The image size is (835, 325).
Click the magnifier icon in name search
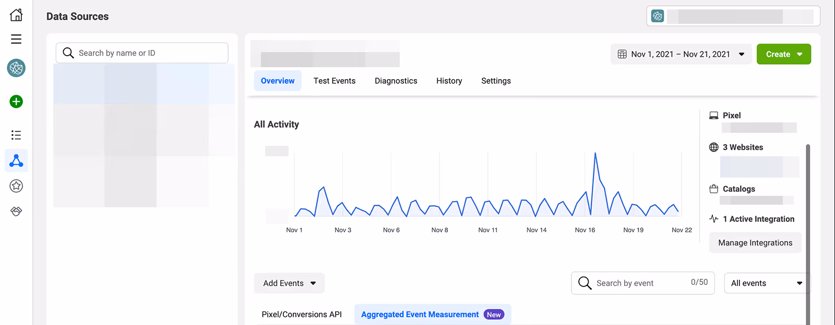pos(68,53)
